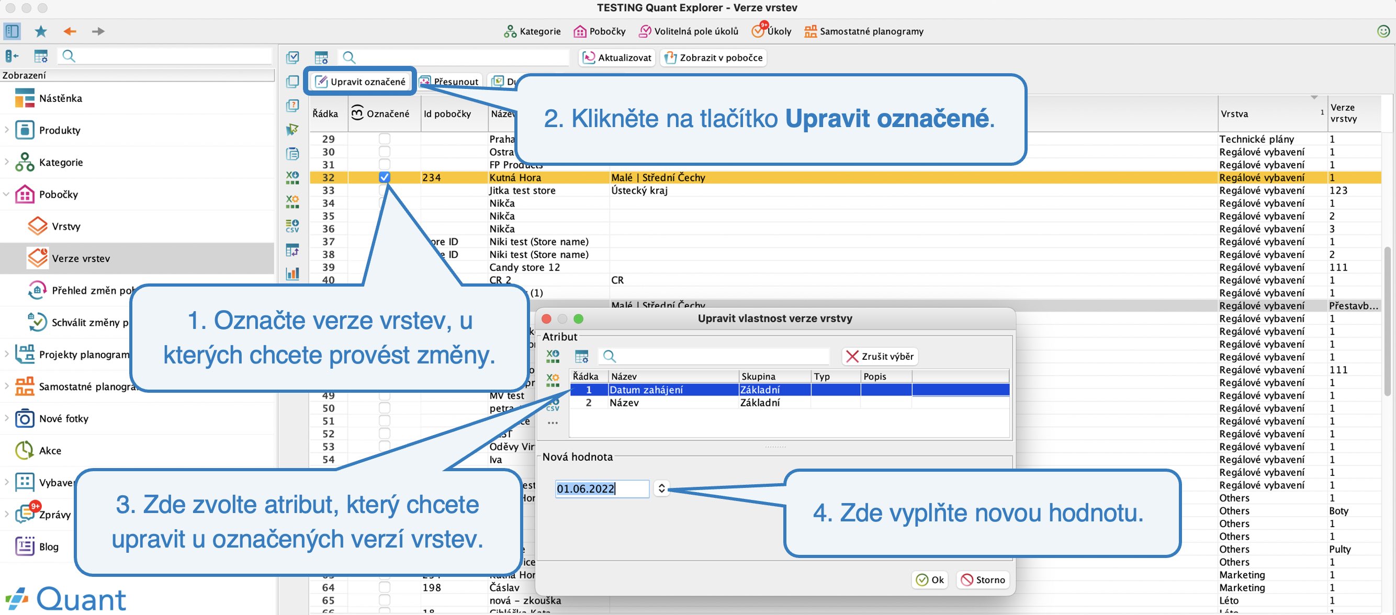Check the checkbox in row 50
This screenshot has height=615, width=1396.
pyautogui.click(x=384, y=408)
